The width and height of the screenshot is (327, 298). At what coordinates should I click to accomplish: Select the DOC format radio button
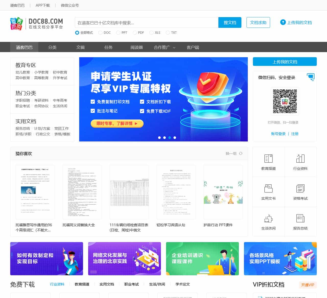100,33
